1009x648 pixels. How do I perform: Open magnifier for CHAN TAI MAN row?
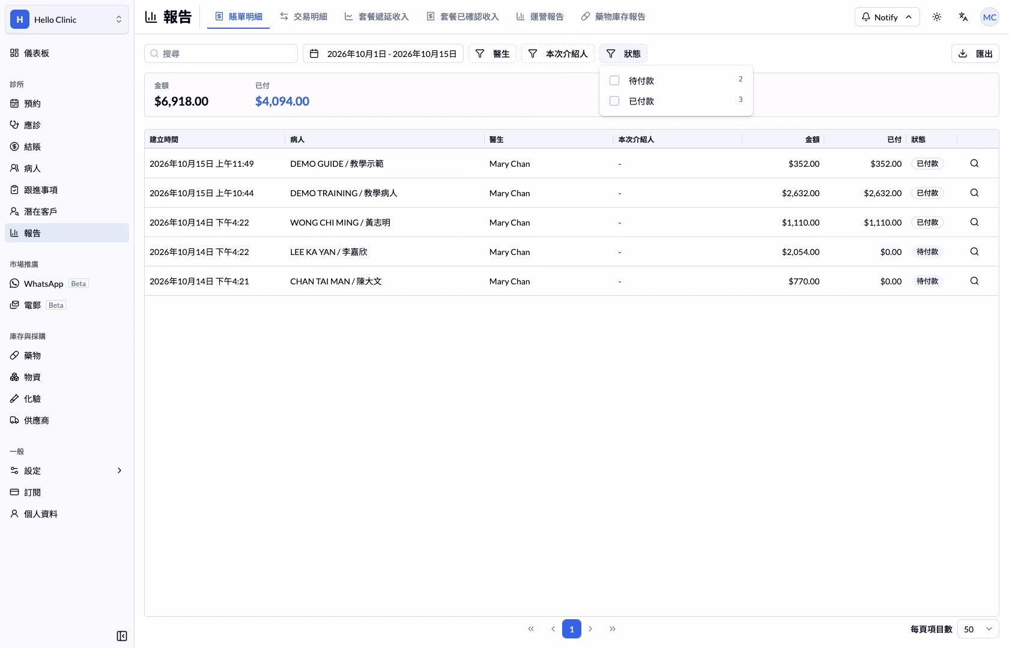click(x=974, y=281)
